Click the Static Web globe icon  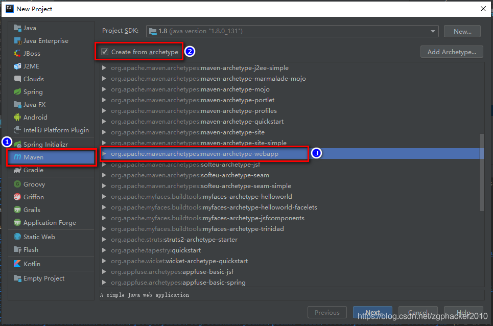click(17, 237)
